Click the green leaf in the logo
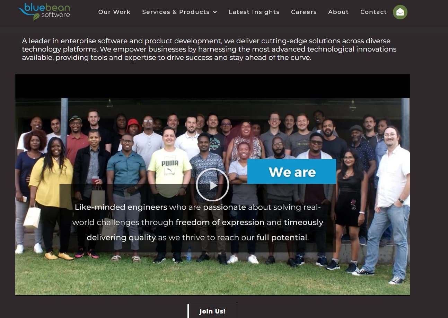The width and height of the screenshot is (448, 318). point(36,17)
